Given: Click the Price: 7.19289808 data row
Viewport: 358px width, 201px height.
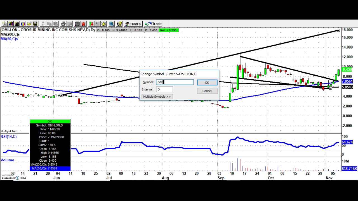Looking at the screenshot, I should point(50,137).
